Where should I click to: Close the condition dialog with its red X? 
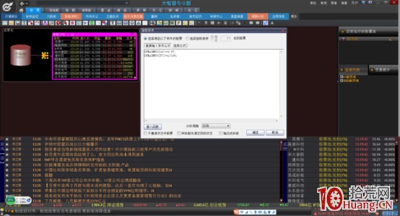(283, 31)
